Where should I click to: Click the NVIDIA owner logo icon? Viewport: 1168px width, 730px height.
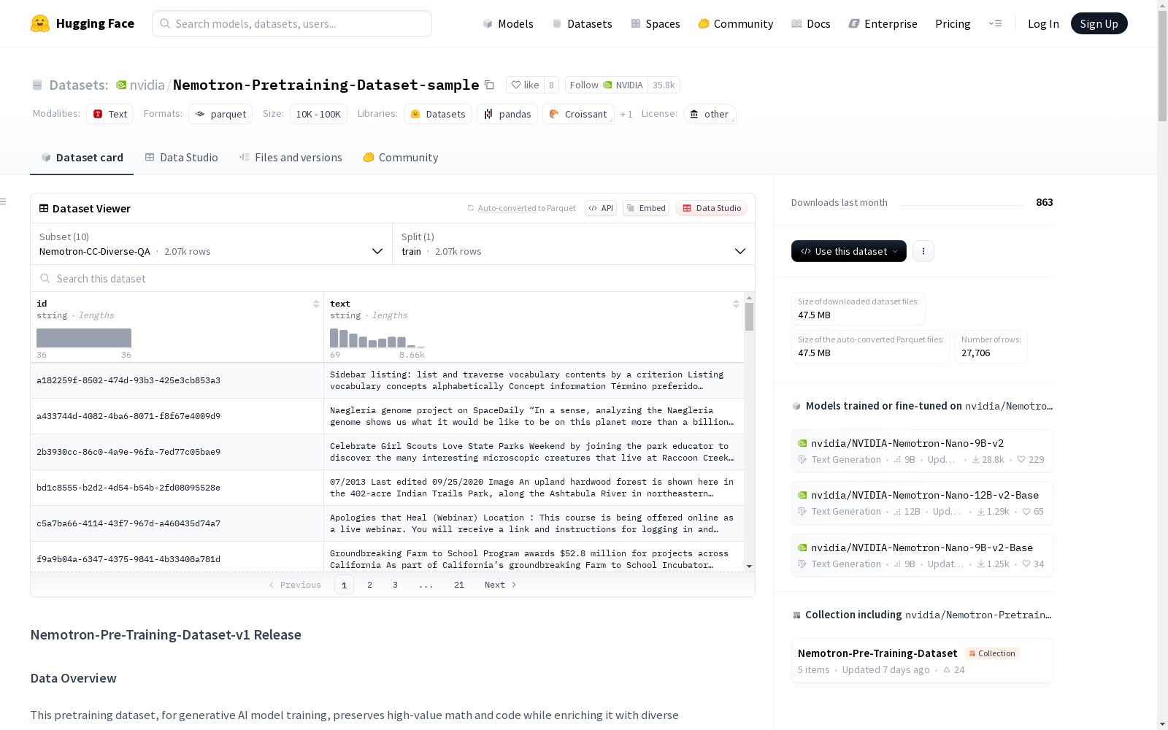[121, 85]
